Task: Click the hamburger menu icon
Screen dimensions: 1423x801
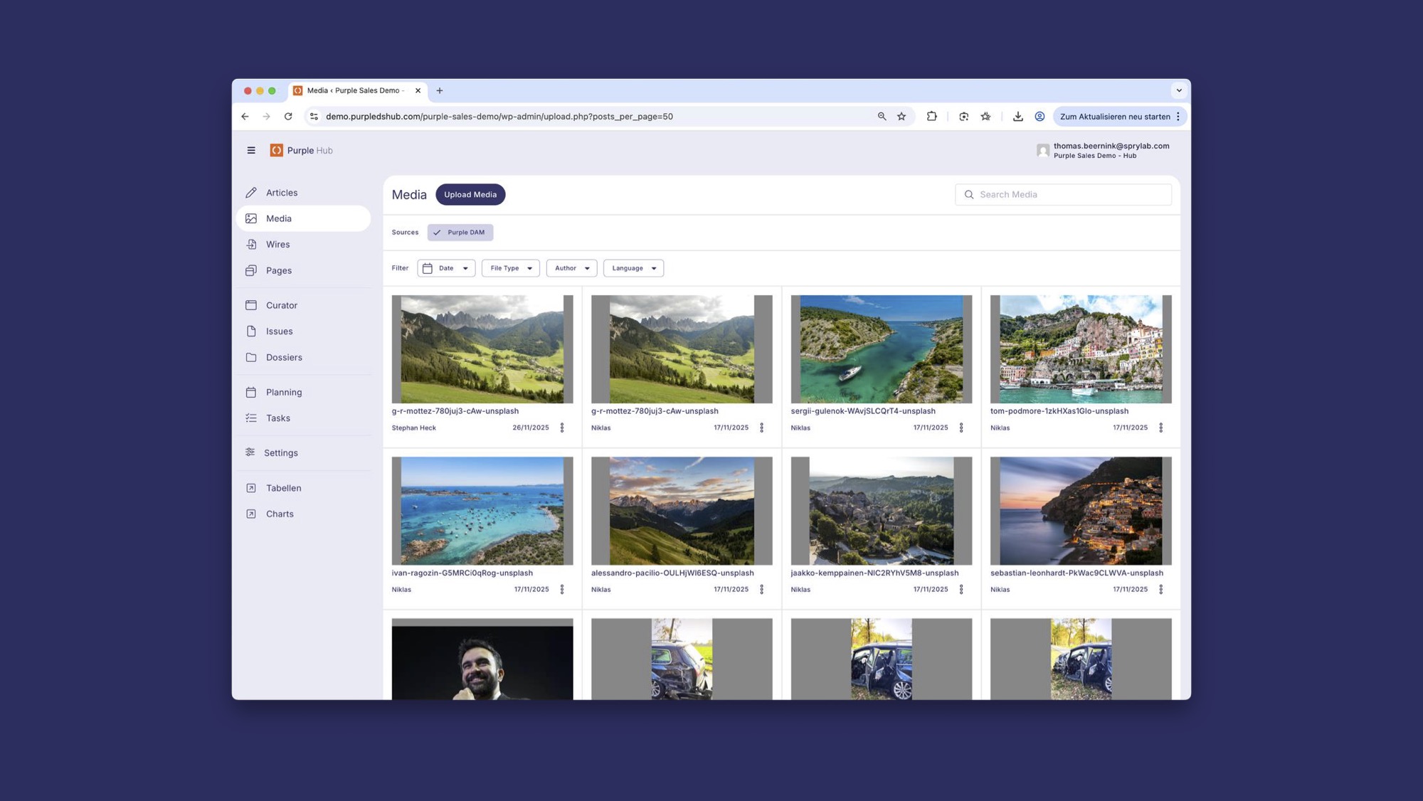Action: (251, 150)
